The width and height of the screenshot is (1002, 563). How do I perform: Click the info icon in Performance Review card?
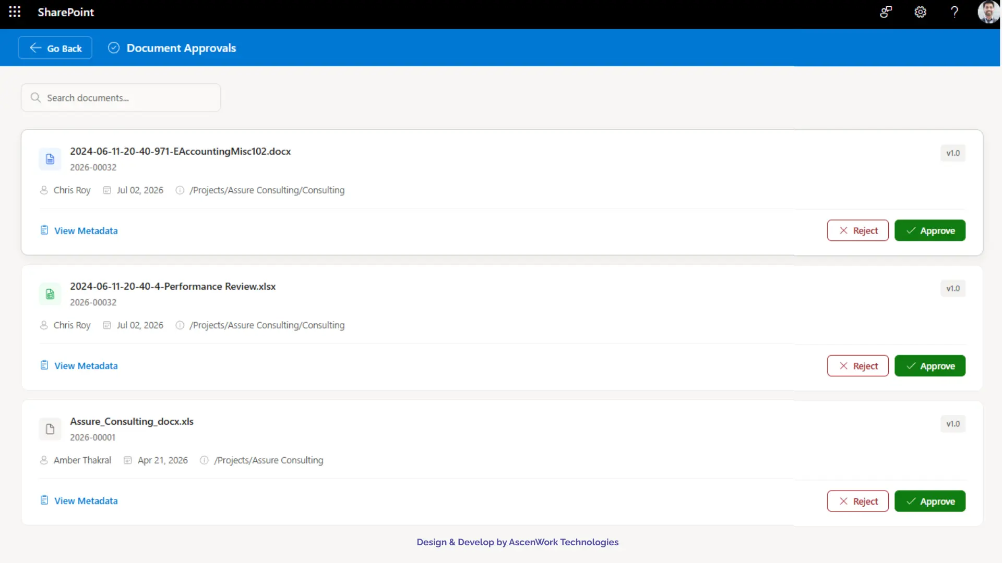click(180, 325)
